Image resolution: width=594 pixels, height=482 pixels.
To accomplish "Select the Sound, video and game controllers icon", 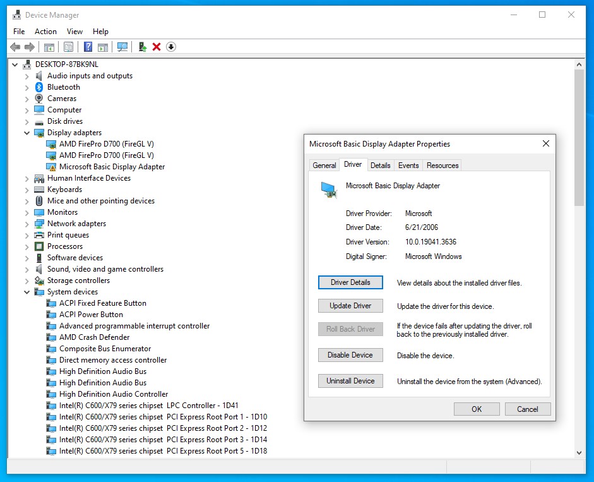I will coord(39,269).
